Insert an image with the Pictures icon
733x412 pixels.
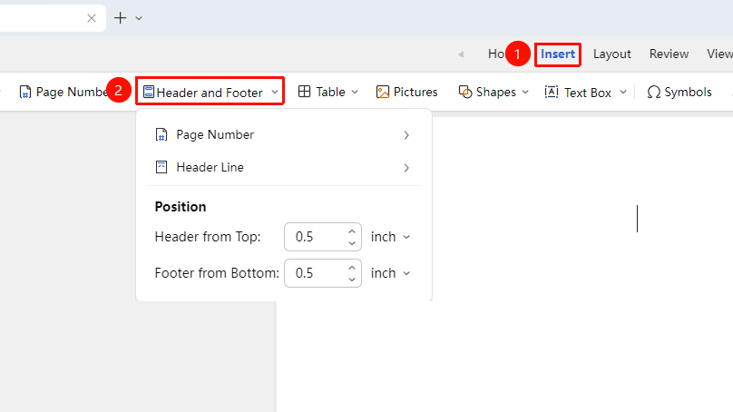383,93
